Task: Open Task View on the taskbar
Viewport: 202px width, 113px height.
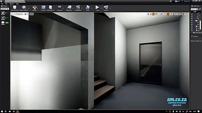Action: [6, 111]
